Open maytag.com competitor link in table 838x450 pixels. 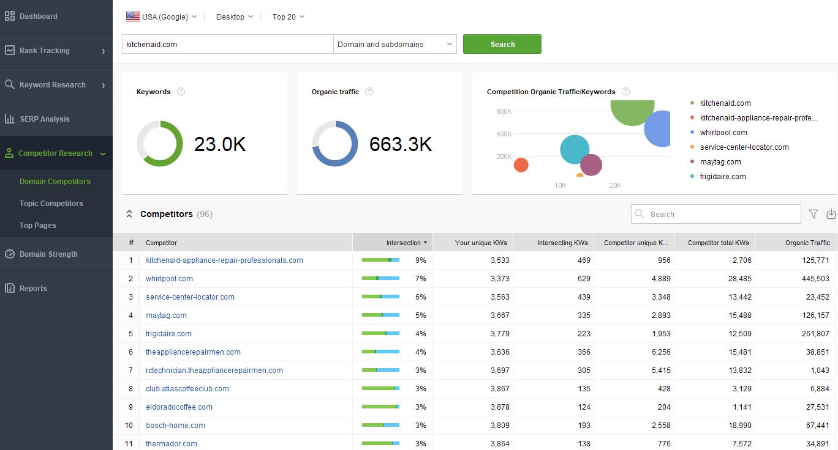click(x=167, y=315)
